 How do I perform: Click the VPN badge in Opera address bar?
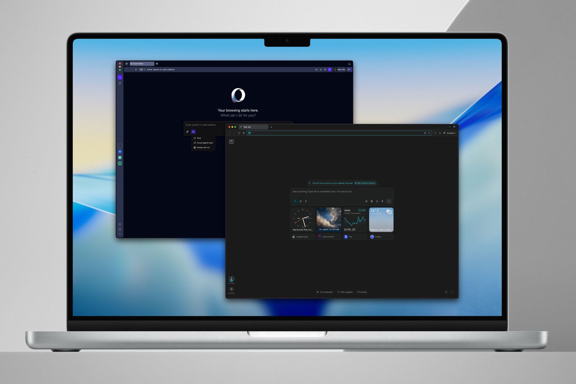141,70
